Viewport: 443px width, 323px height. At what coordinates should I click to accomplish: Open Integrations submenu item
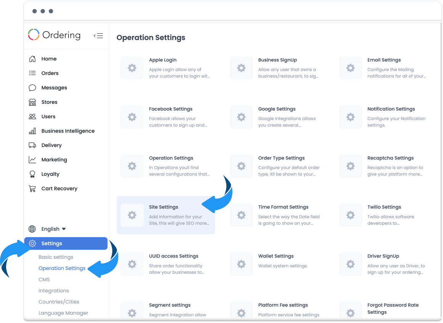[x=54, y=291]
